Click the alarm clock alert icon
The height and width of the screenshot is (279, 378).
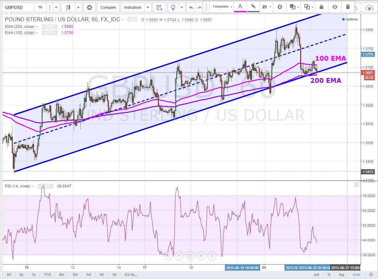click(x=159, y=7)
